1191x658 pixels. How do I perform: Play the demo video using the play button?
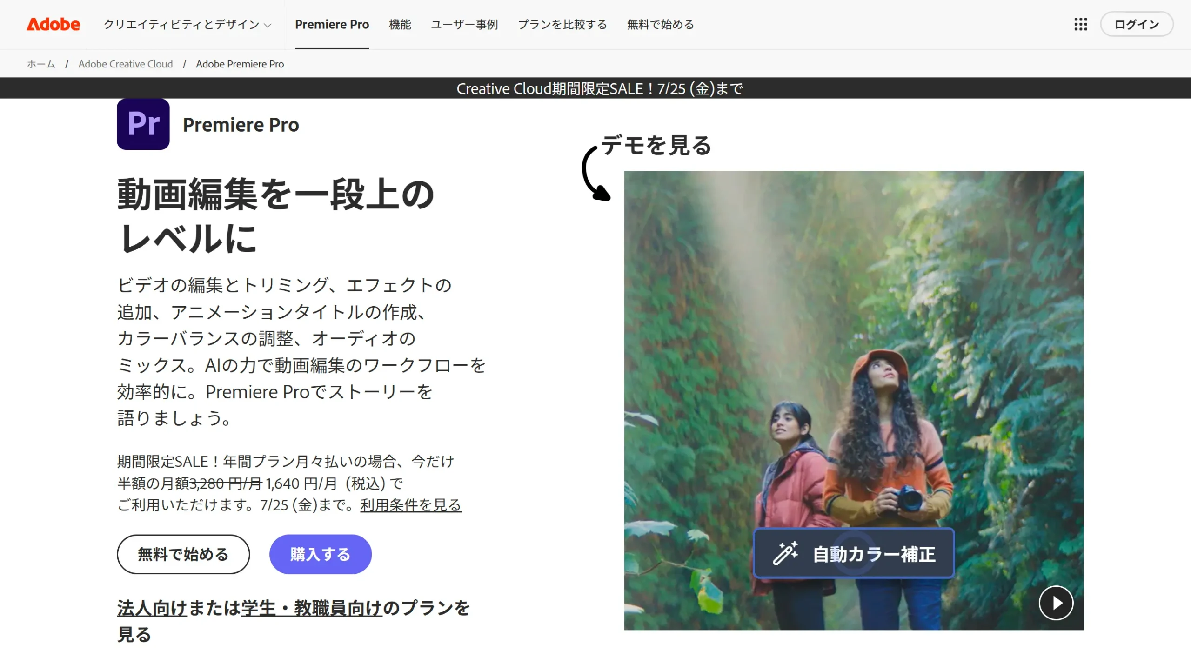pos(1056,603)
